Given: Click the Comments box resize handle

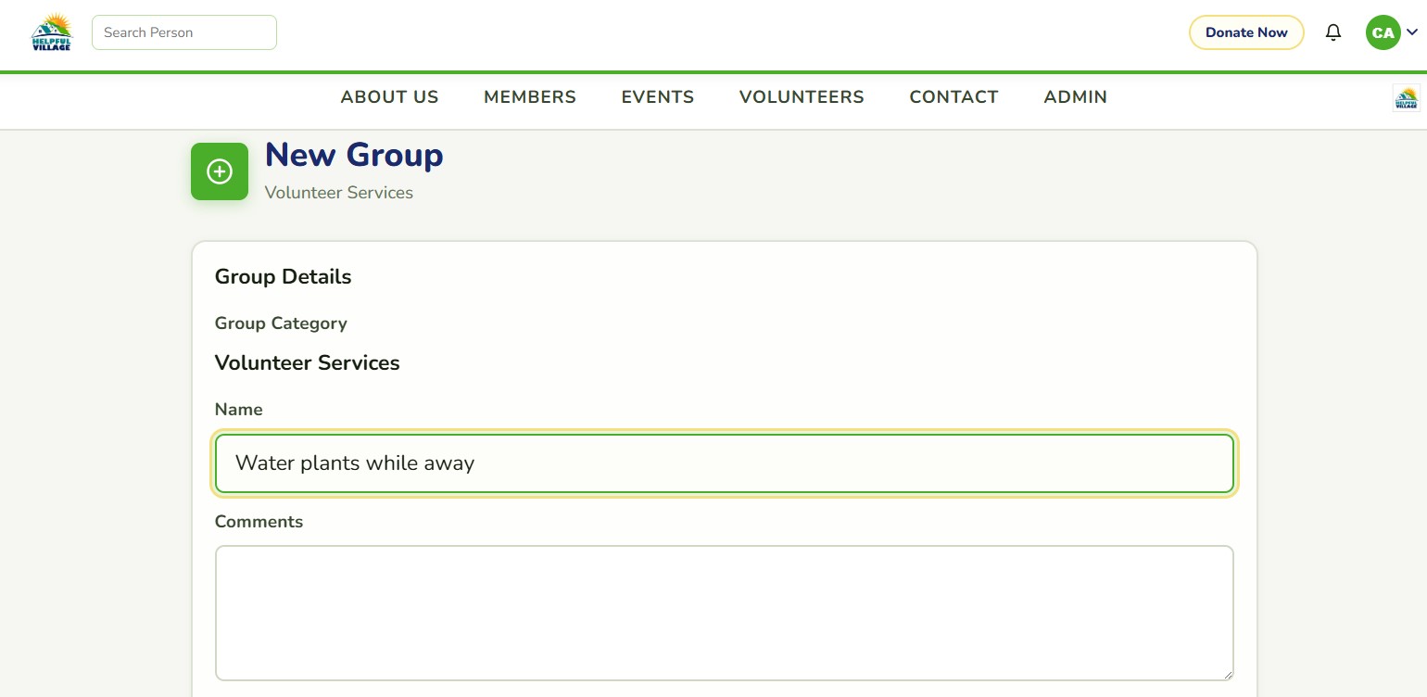Looking at the screenshot, I should [x=1227, y=674].
